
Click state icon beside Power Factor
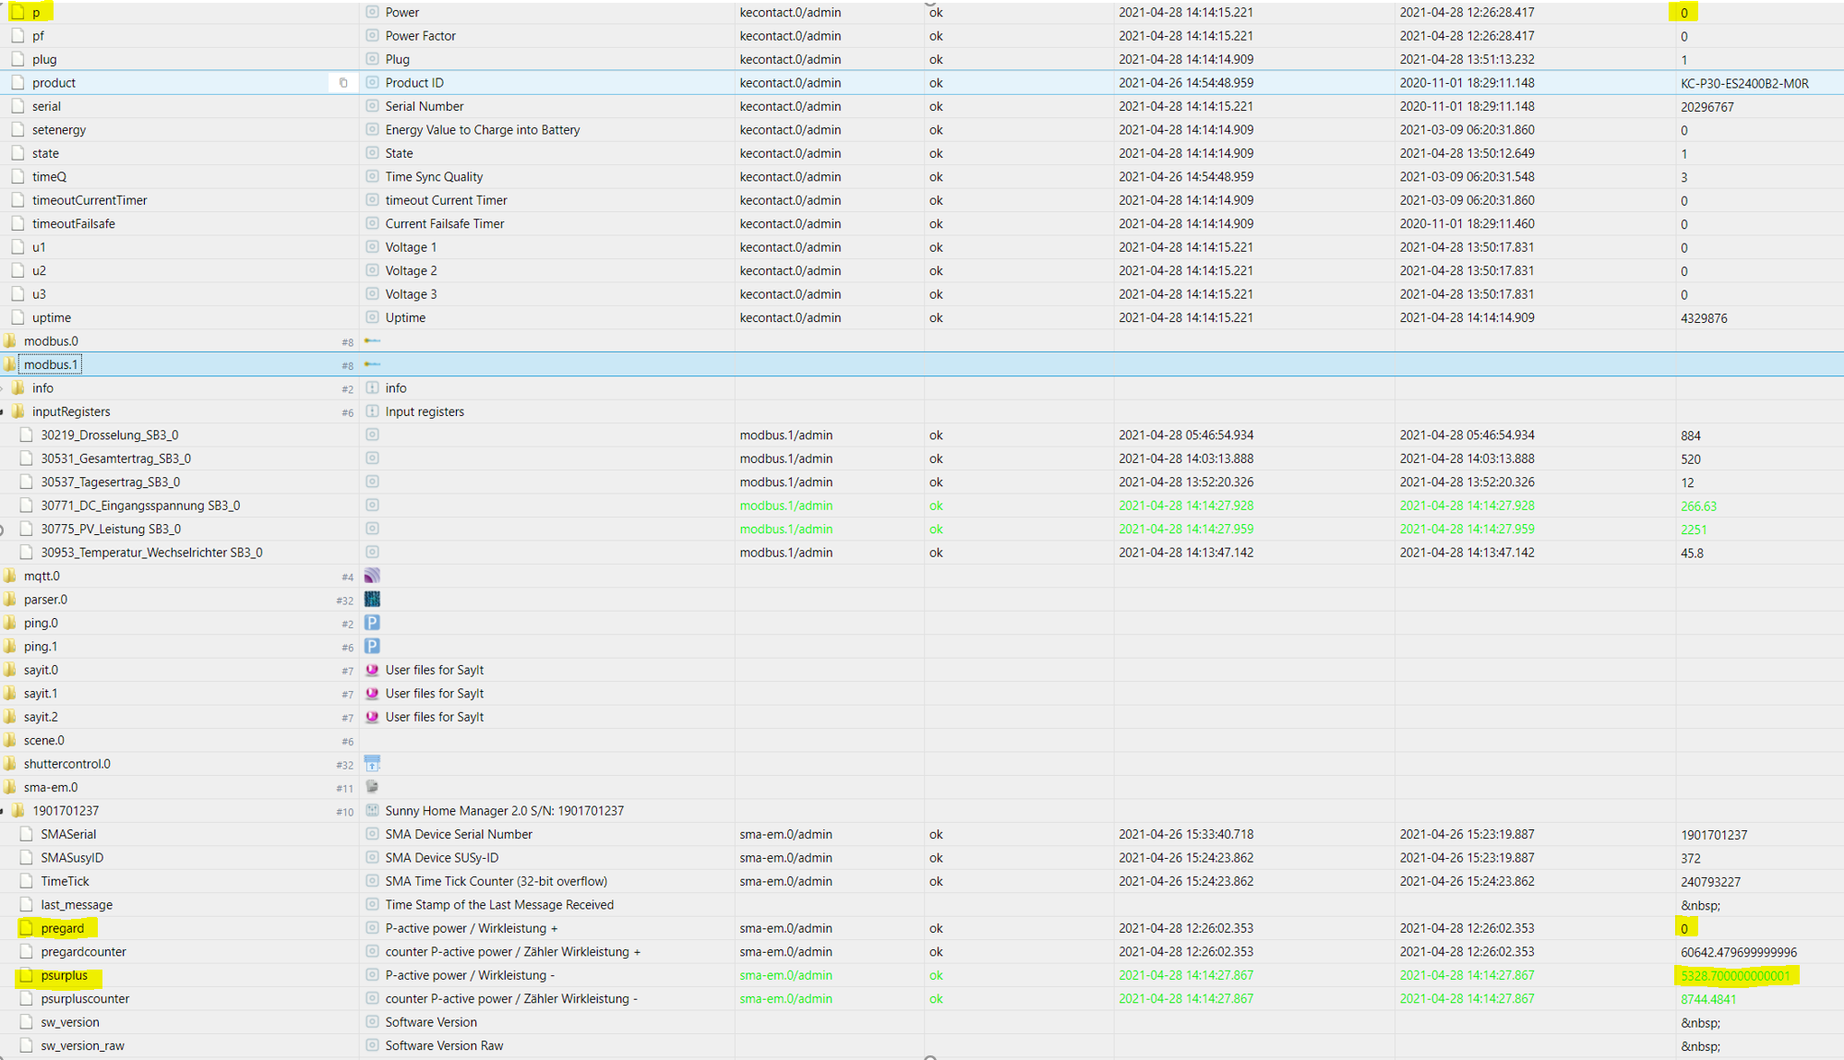pyautogui.click(x=372, y=36)
